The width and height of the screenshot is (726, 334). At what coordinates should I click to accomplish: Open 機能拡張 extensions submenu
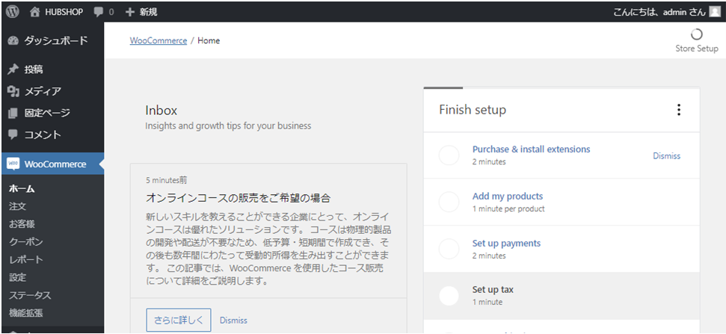(26, 313)
